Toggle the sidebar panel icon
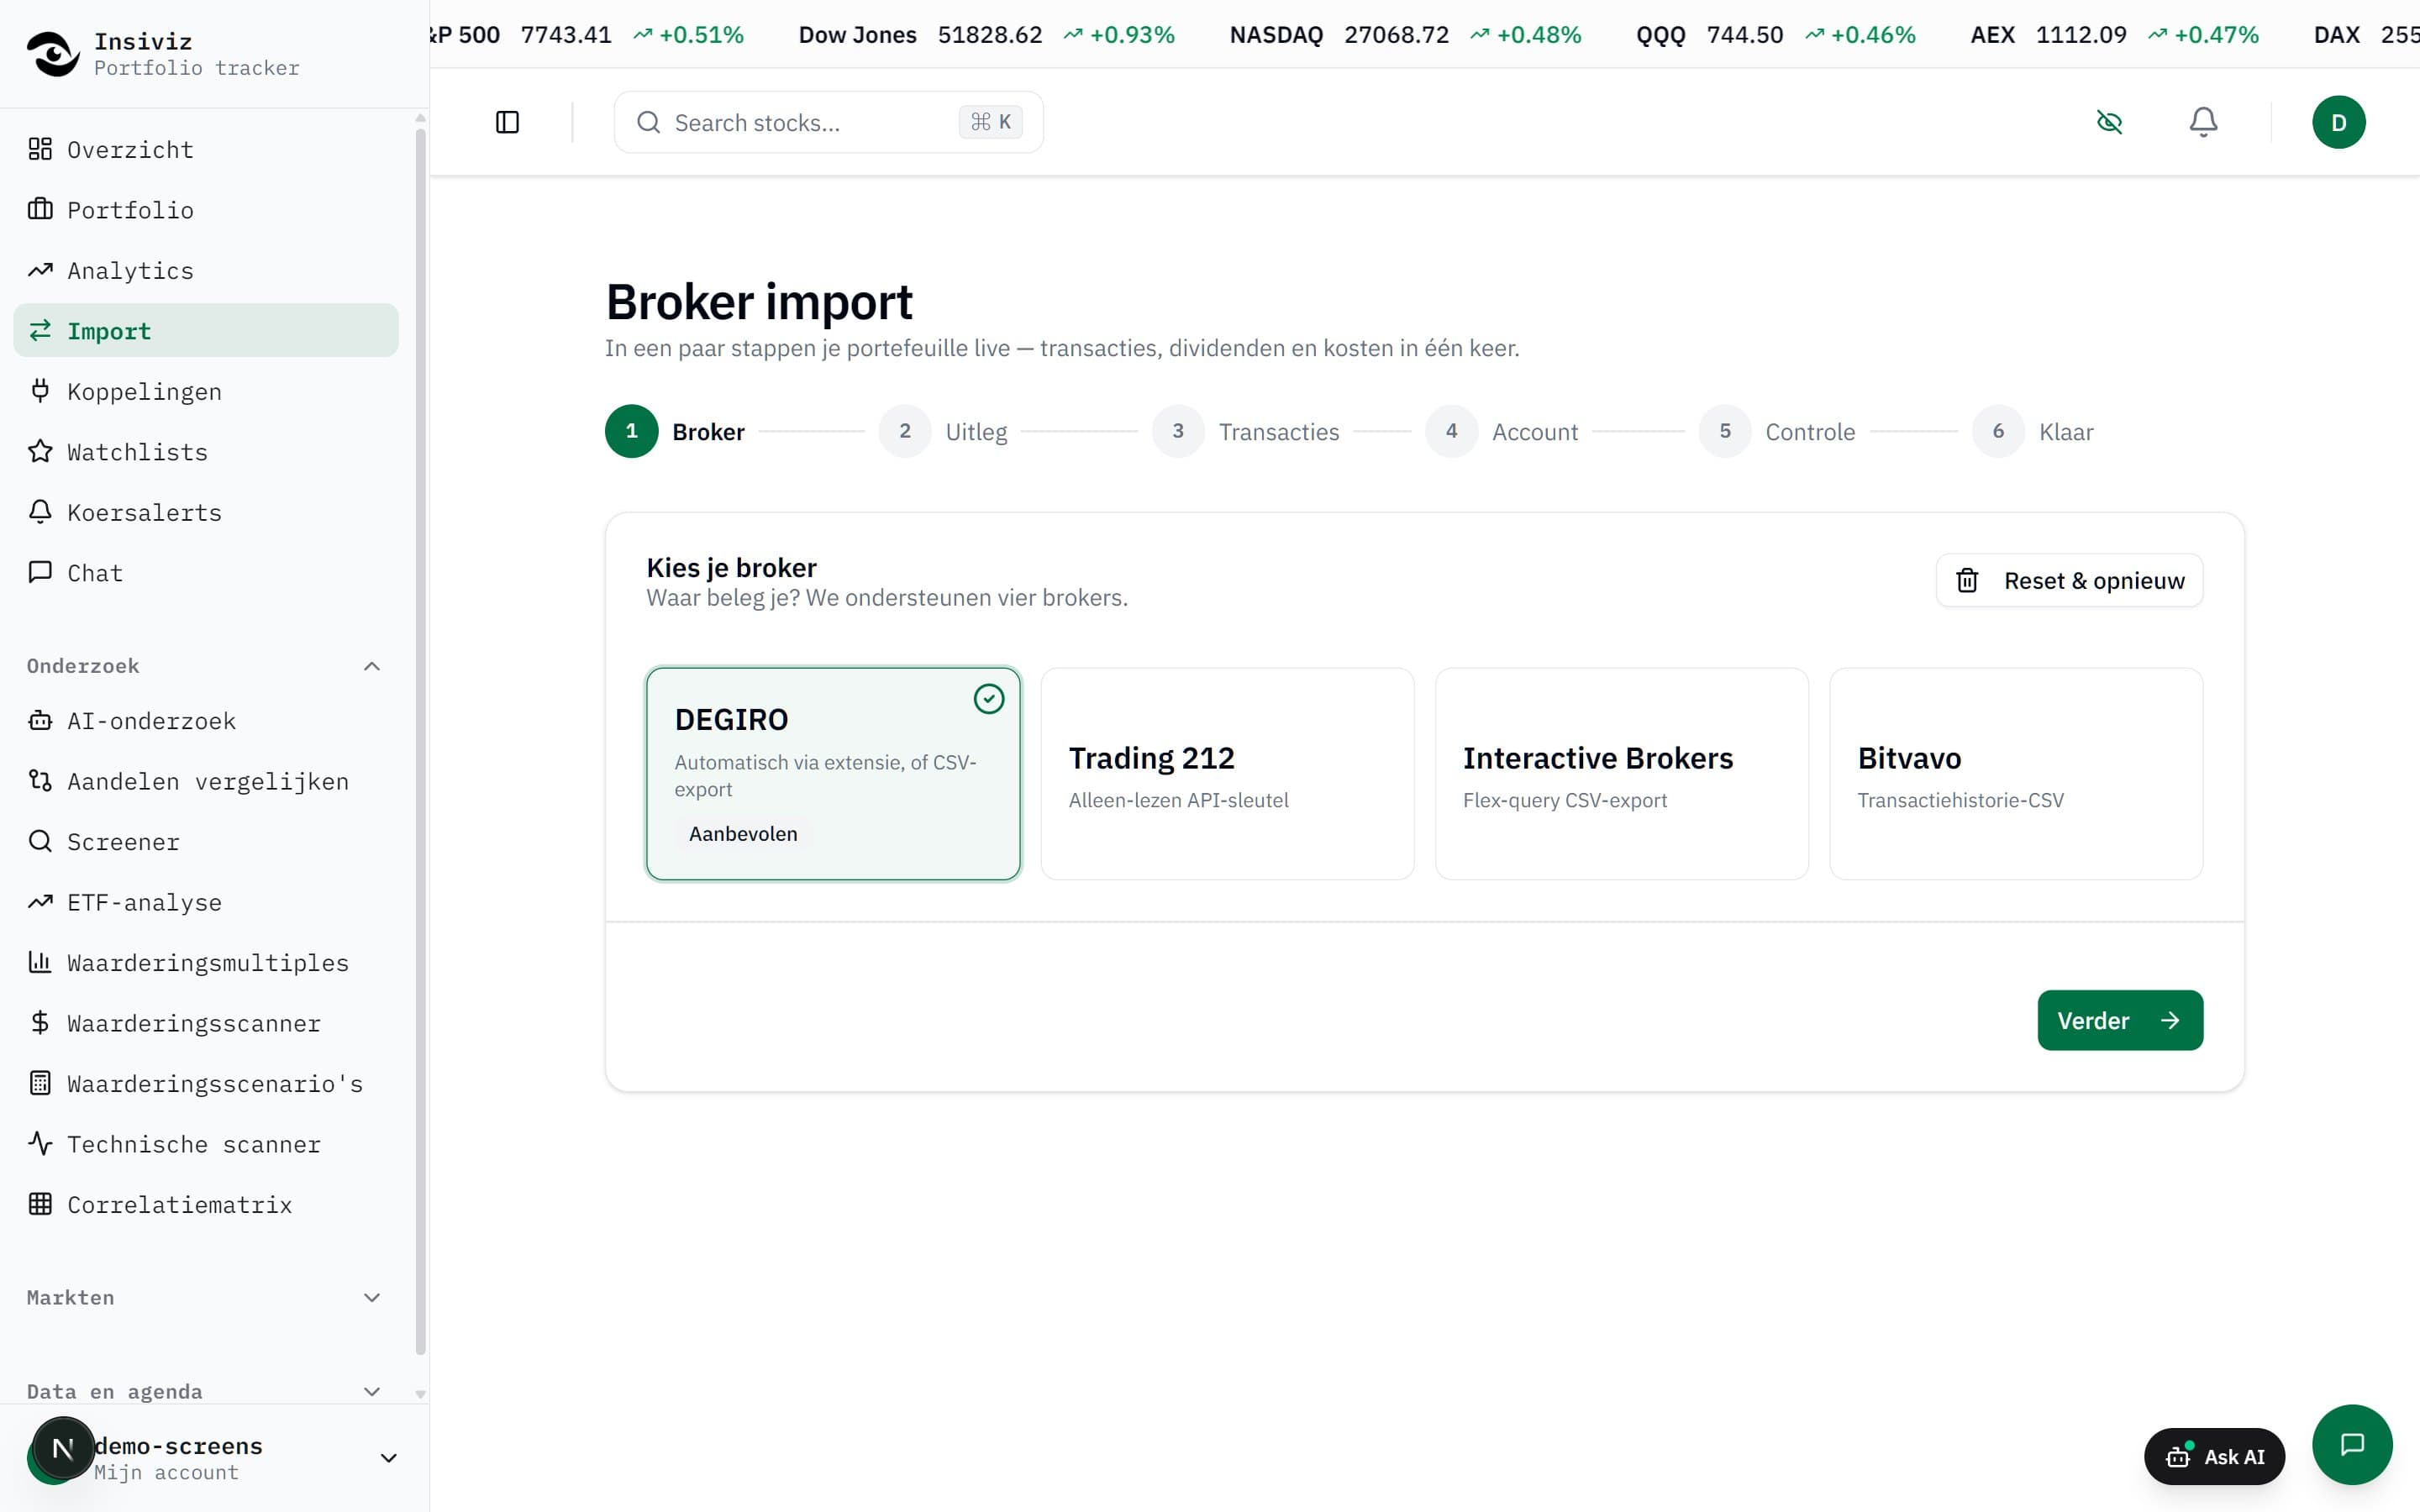Screen dimensions: 2420x1512 (507, 122)
